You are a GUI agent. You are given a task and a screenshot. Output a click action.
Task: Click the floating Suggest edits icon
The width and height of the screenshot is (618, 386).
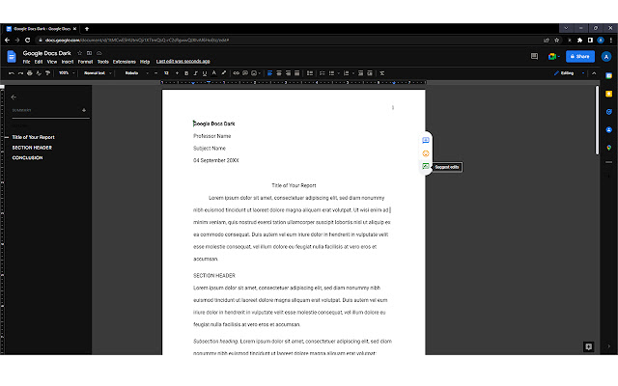coord(426,167)
